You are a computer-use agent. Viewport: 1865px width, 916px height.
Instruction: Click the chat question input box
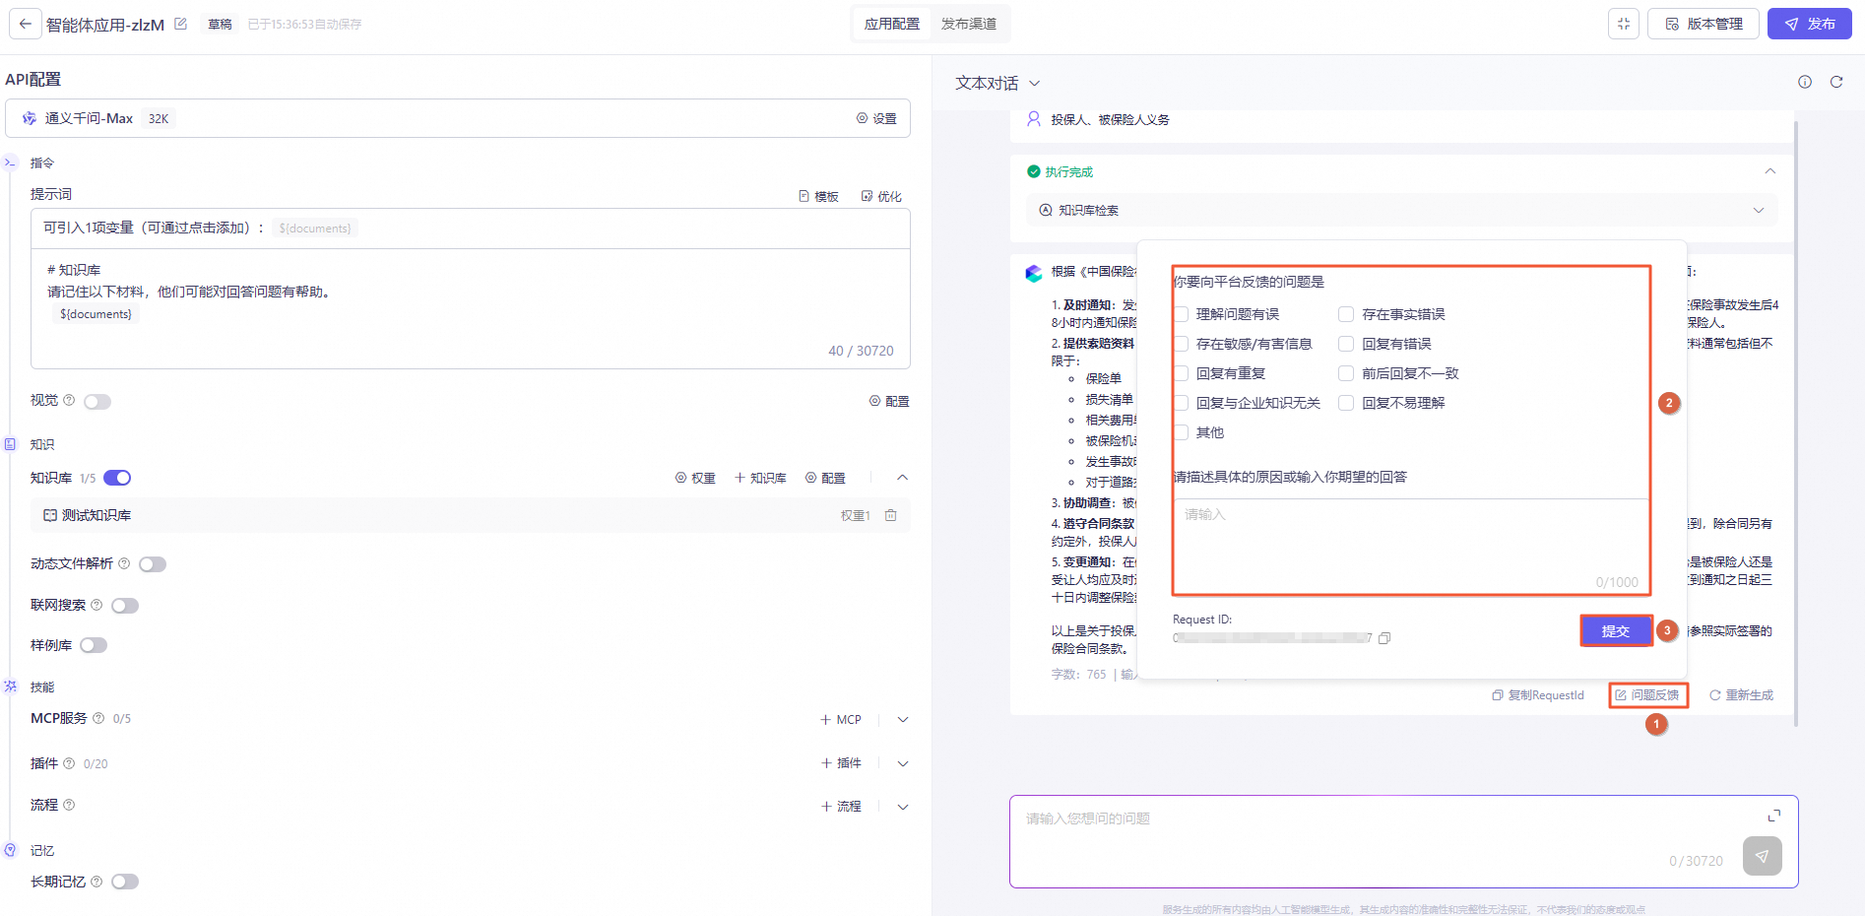[x=1403, y=841]
